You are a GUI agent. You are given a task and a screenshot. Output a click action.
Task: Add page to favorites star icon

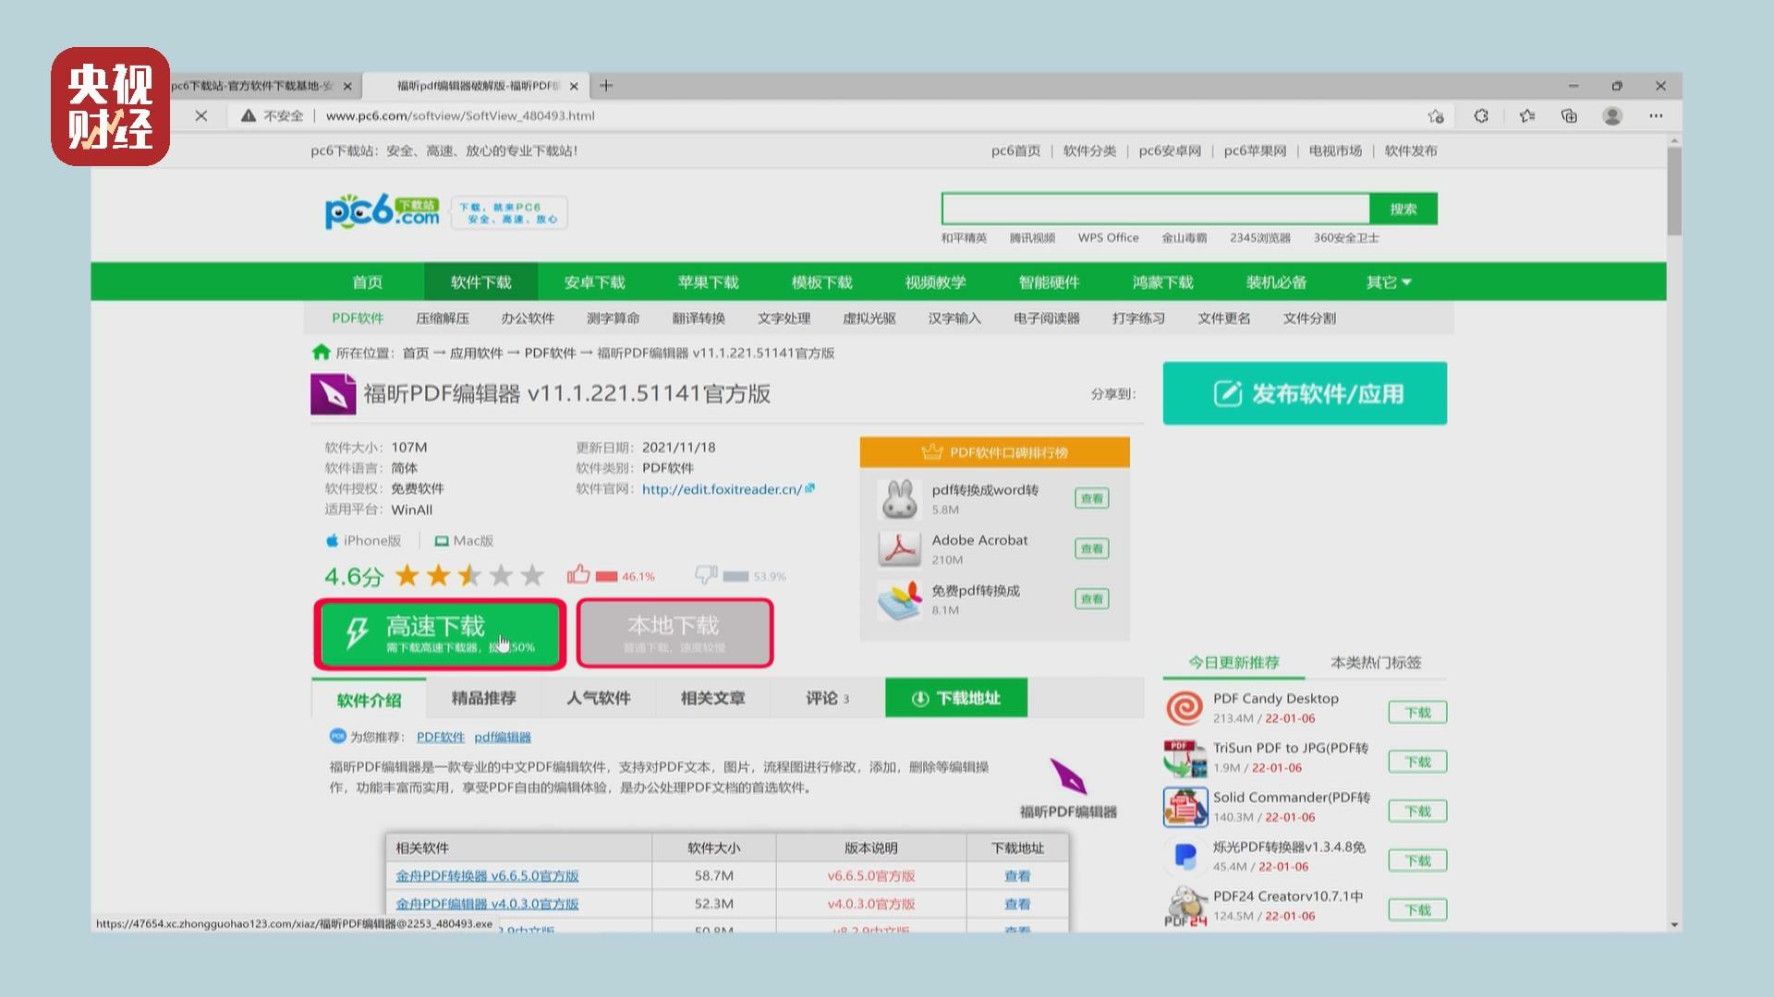click(1435, 115)
